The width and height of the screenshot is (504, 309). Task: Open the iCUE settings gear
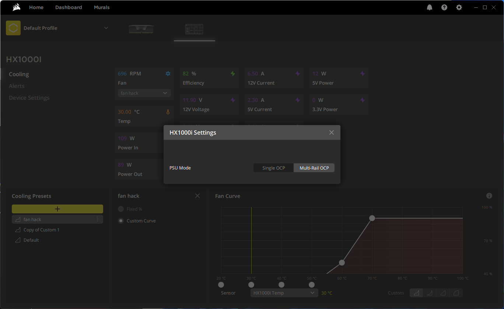tap(459, 7)
